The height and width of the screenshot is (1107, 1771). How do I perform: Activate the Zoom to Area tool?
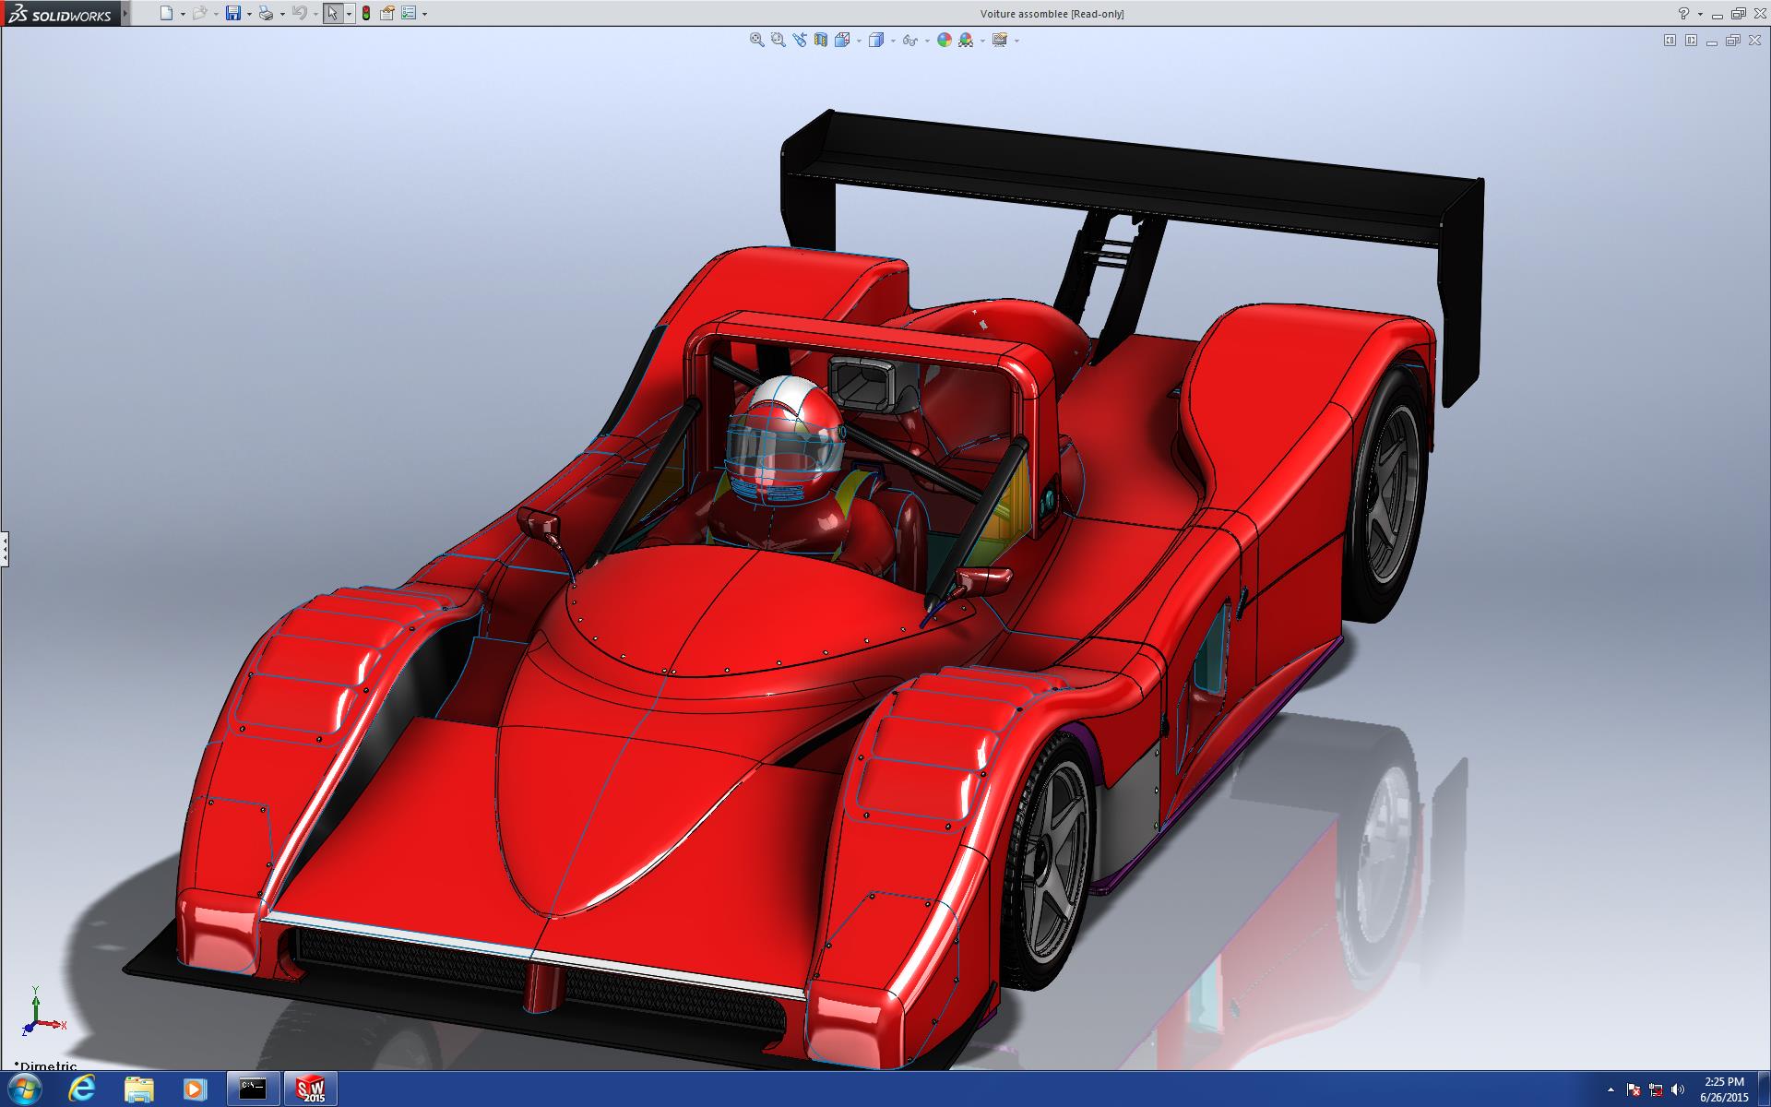[x=779, y=40]
